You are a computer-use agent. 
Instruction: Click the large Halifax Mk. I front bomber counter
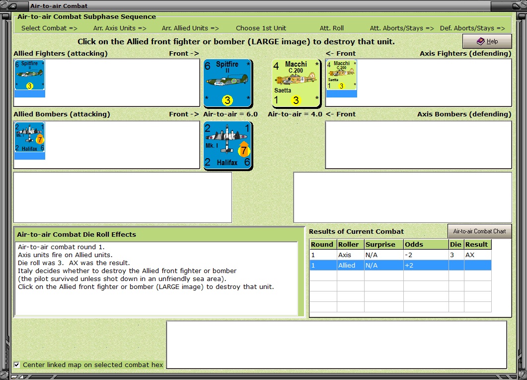point(228,145)
